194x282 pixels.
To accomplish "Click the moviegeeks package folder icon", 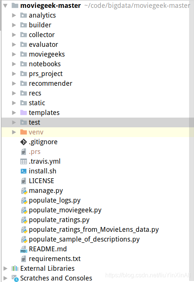I will coord(23,54).
